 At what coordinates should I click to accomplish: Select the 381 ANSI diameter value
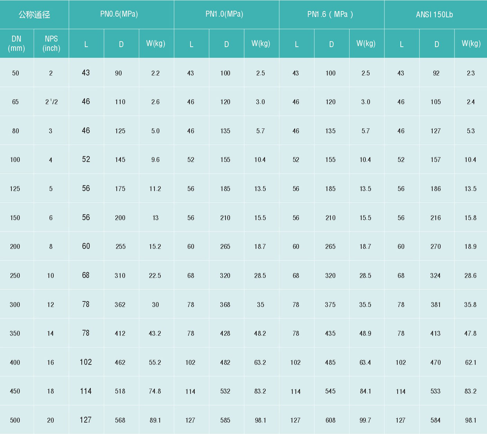pyautogui.click(x=435, y=305)
